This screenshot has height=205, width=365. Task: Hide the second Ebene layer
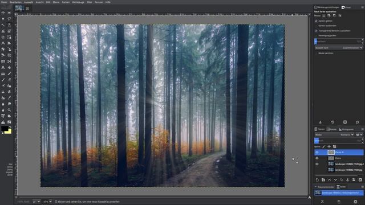tap(317, 158)
